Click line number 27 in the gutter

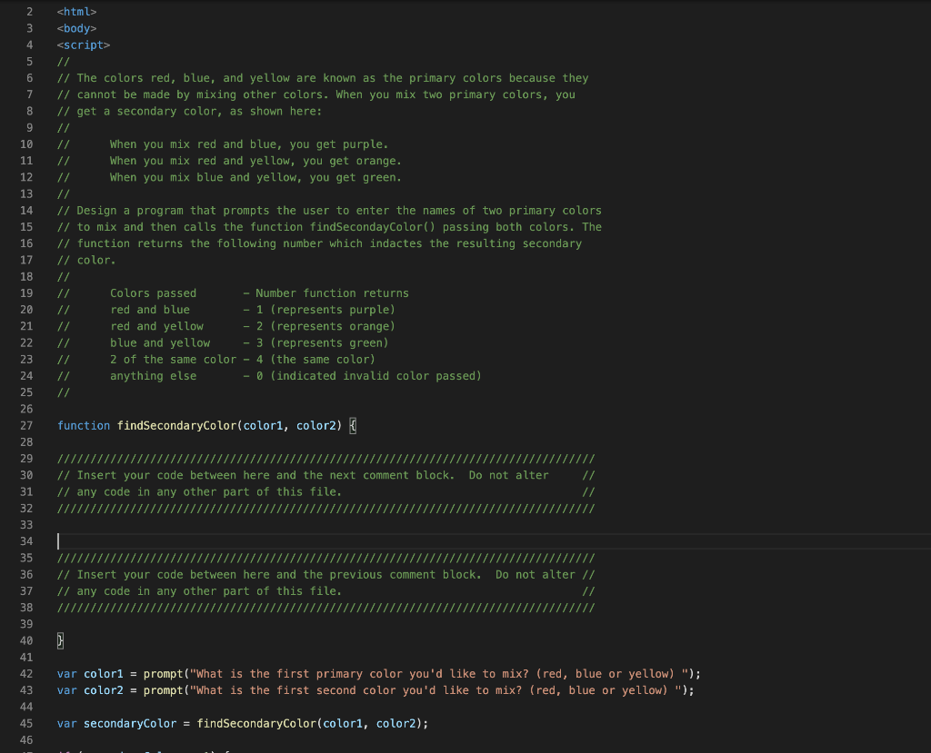coord(26,425)
